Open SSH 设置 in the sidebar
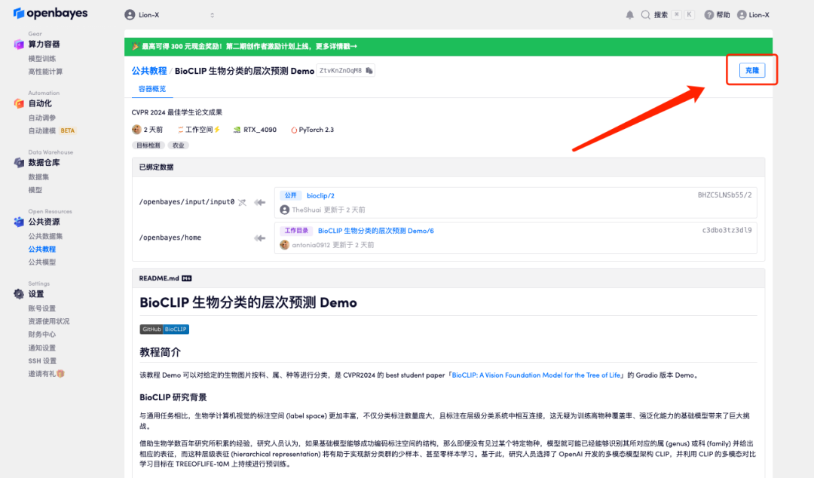Screen dimensions: 814x478 [42, 361]
